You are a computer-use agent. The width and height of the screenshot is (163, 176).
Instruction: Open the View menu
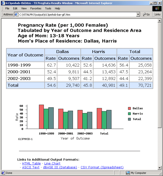tap(24, 9)
